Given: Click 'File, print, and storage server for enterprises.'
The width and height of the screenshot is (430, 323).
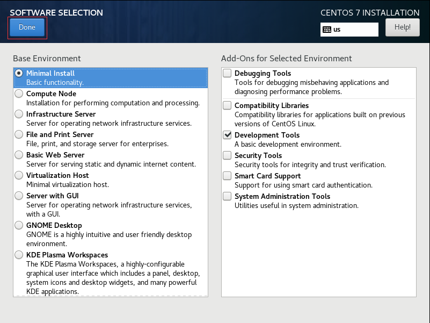Looking at the screenshot, I should (x=97, y=143).
